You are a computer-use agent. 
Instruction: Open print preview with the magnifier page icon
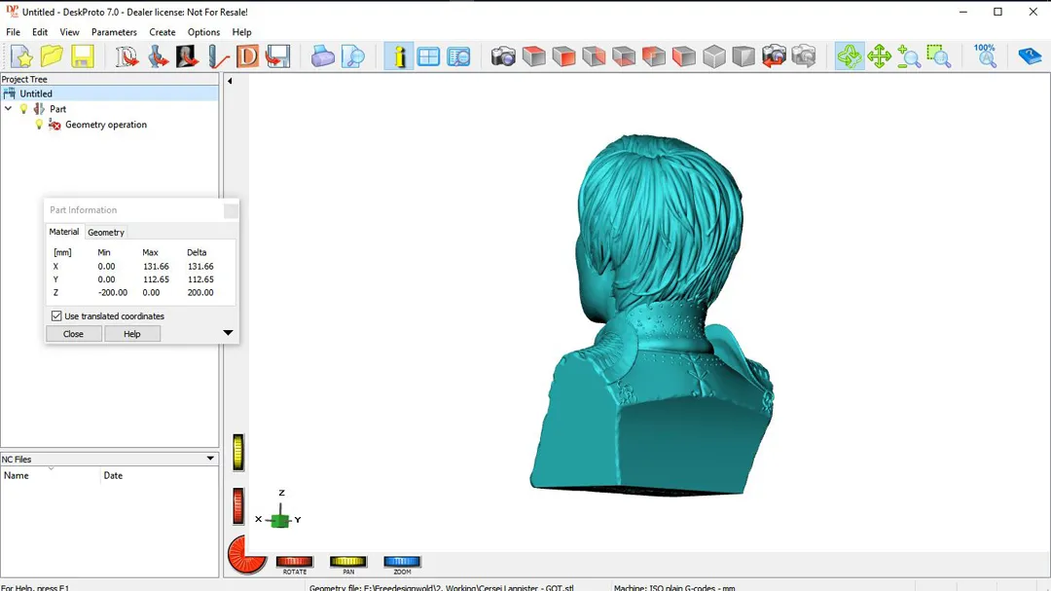[352, 56]
